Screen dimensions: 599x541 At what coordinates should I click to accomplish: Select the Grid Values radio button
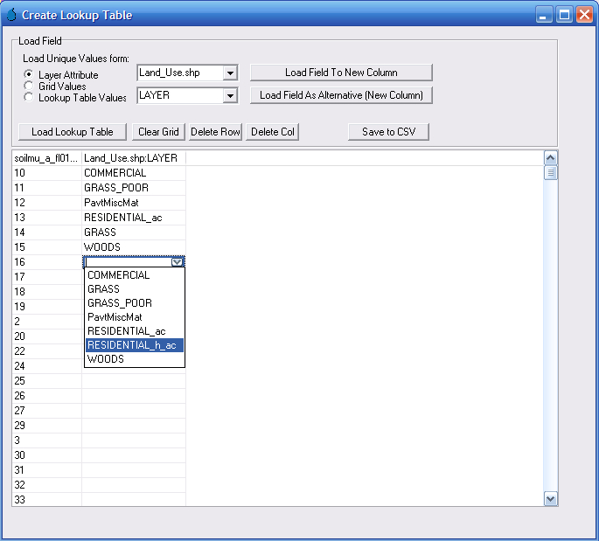coord(29,87)
